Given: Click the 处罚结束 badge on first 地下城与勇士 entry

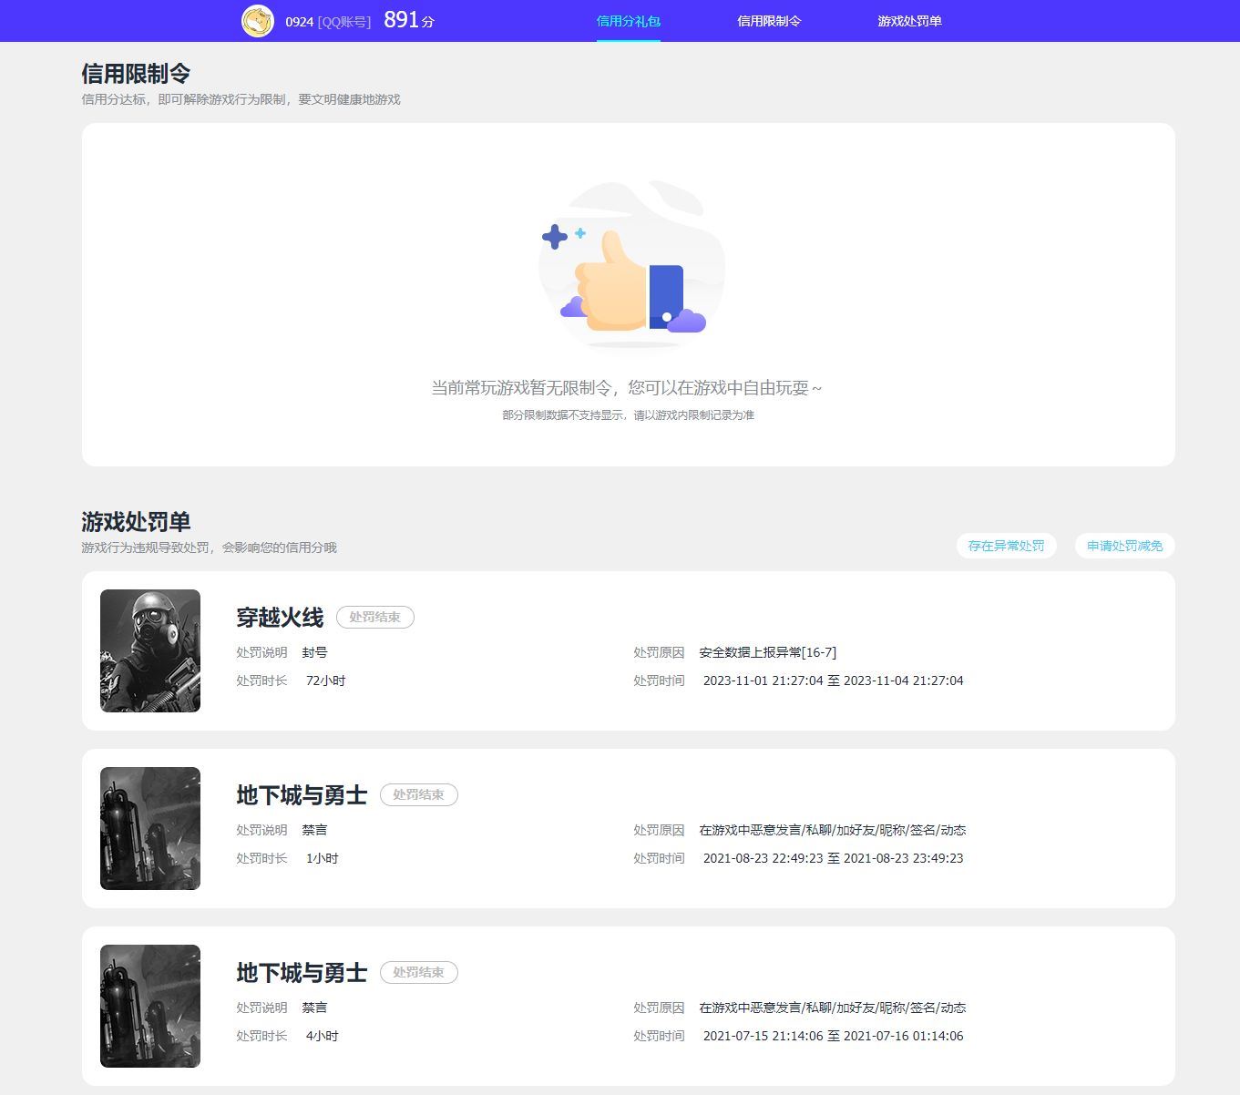Looking at the screenshot, I should pos(418,794).
